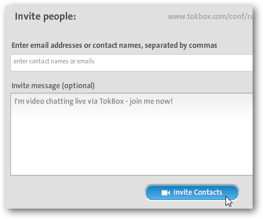Click the 'Invite people:' heading
This screenshot has width=263, height=219.
pos(46,16)
